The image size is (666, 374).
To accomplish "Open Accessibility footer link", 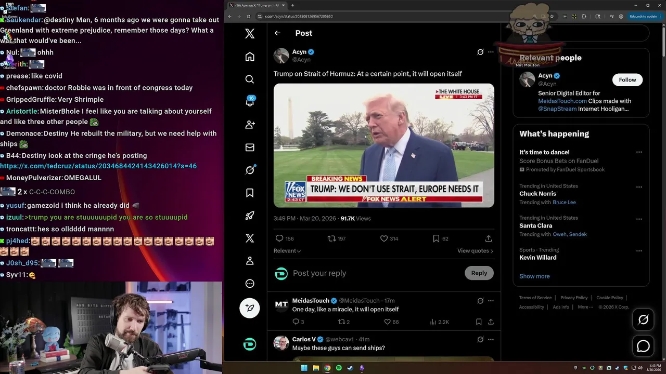I will [x=531, y=307].
